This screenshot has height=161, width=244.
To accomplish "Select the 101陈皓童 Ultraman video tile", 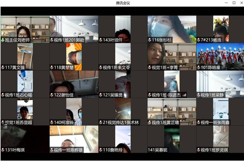I will click(220, 57).
